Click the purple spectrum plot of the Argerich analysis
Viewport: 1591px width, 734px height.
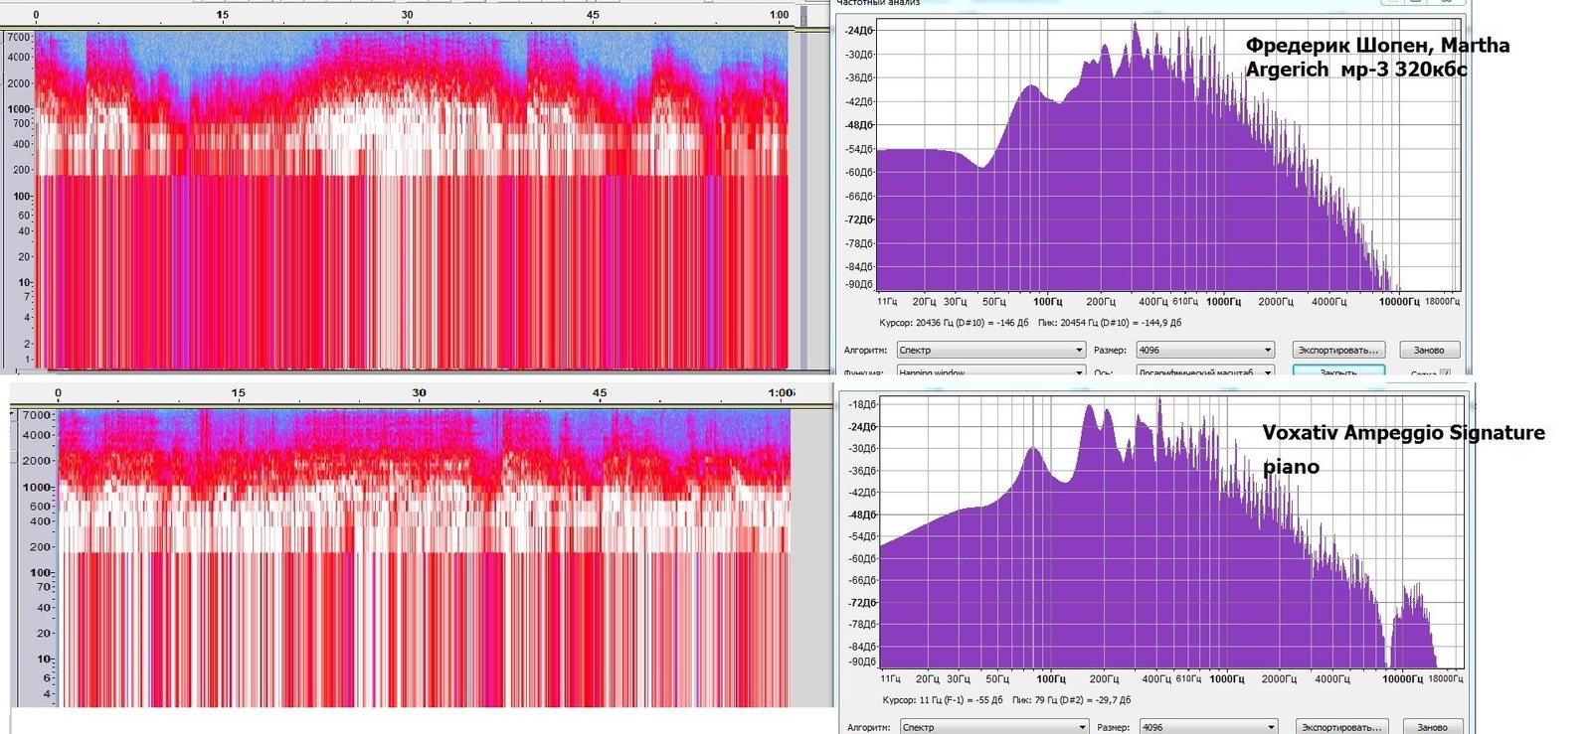1169,155
